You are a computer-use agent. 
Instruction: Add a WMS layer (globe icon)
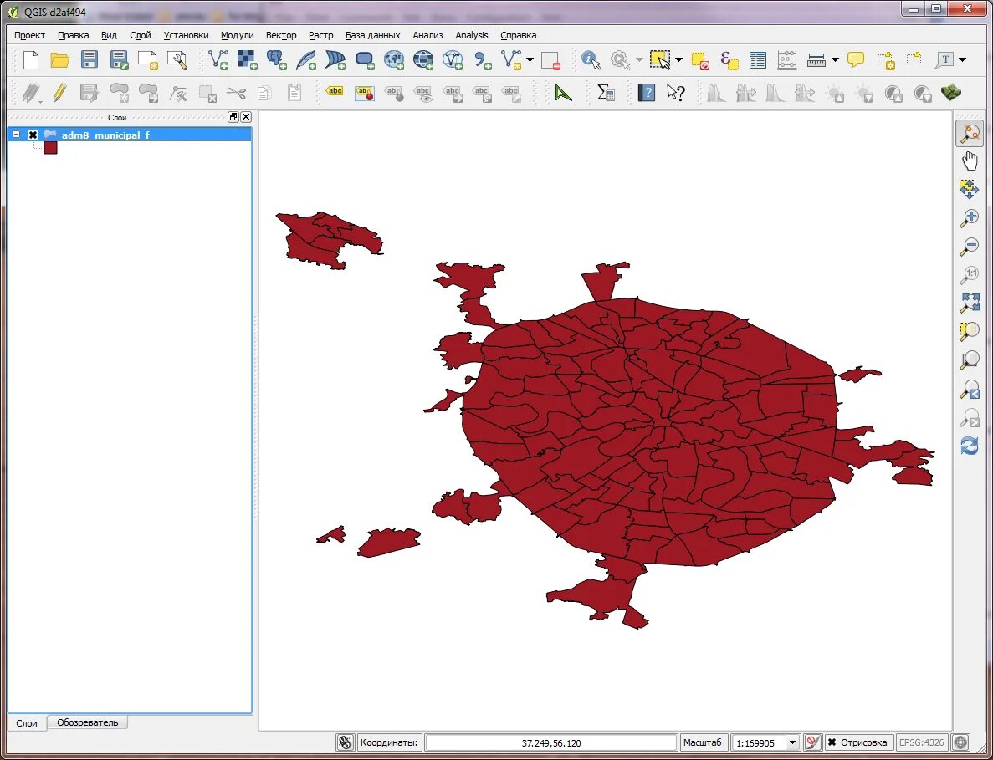point(394,60)
